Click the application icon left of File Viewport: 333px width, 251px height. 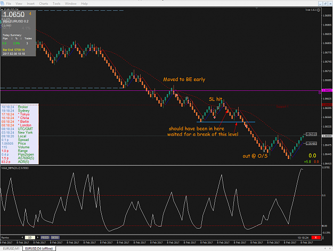click(2, 4)
